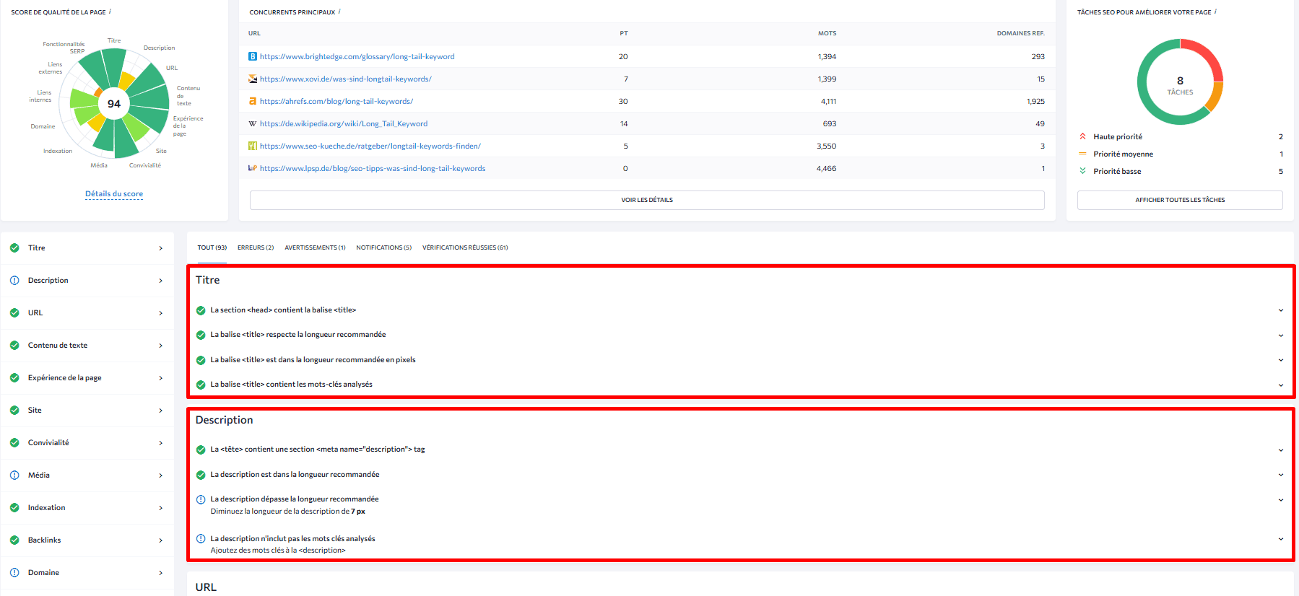Click the xovi.de favicon icon
Image resolution: width=1299 pixels, height=596 pixels.
coord(253,79)
